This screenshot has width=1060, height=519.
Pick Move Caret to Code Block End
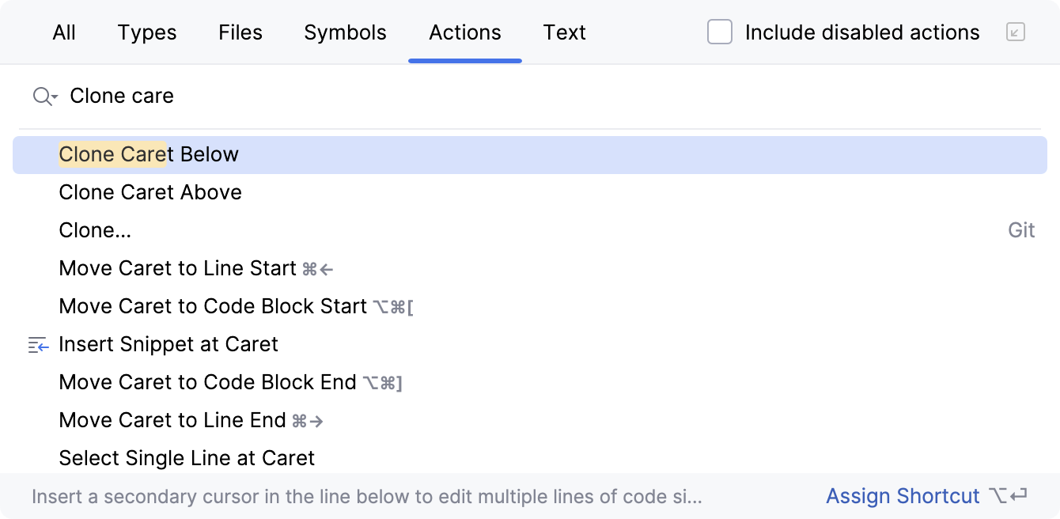(x=207, y=382)
